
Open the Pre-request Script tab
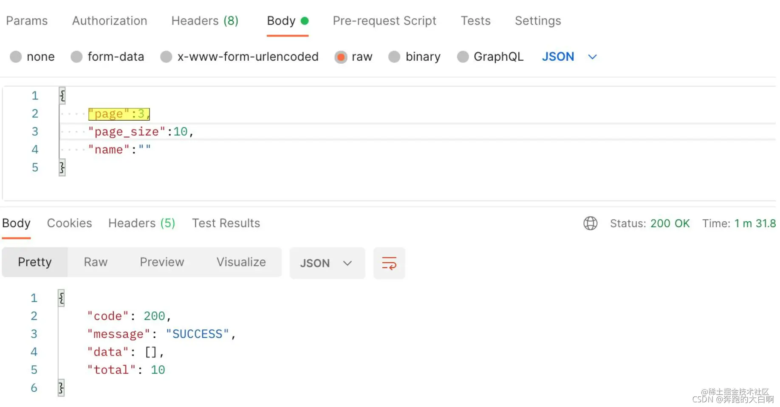coord(384,20)
